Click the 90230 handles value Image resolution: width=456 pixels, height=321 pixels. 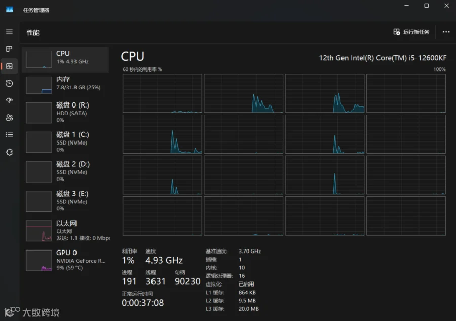pos(187,281)
